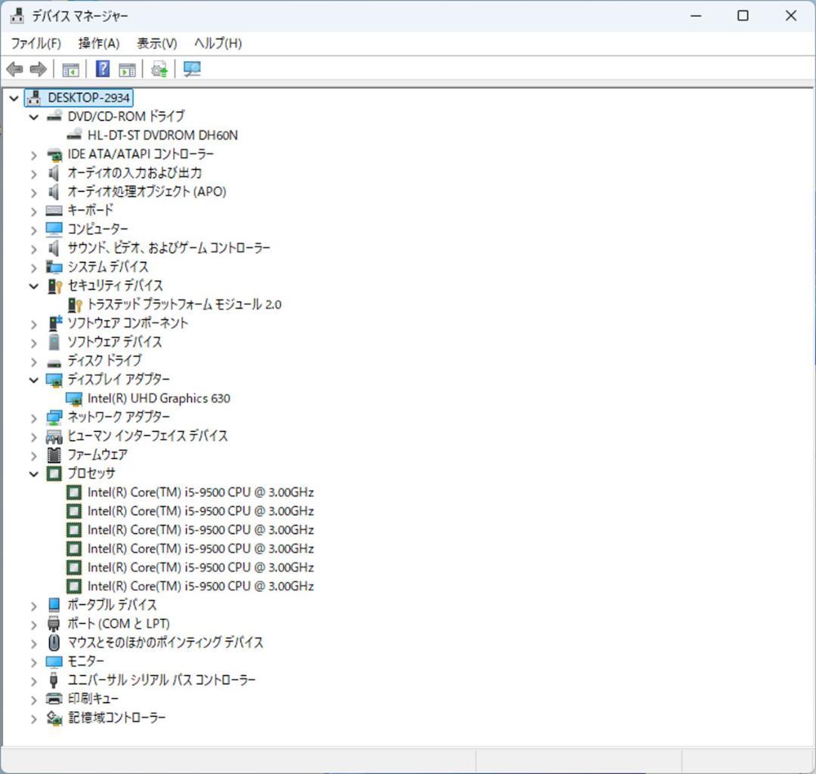Click the processor icon beside first i5-9500 entry

pos(73,492)
